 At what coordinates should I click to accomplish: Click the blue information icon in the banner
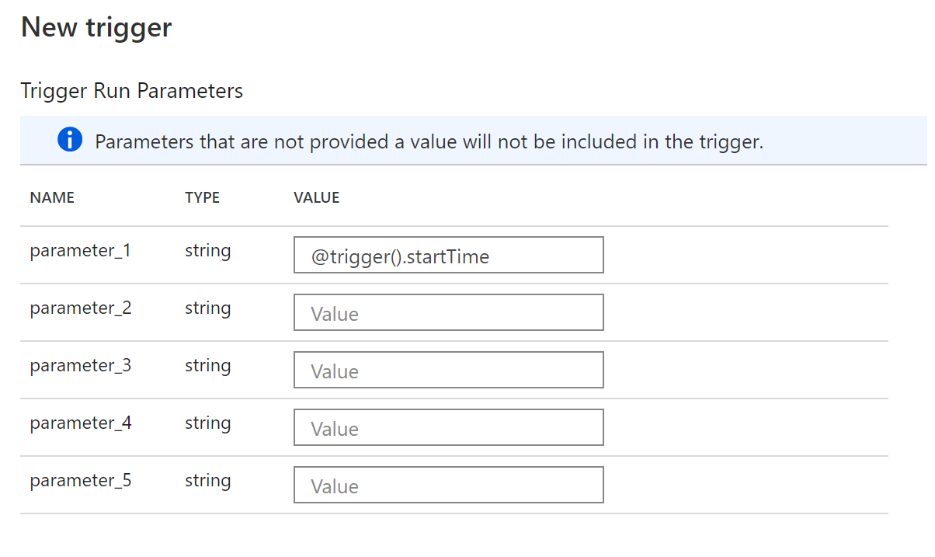coord(69,141)
